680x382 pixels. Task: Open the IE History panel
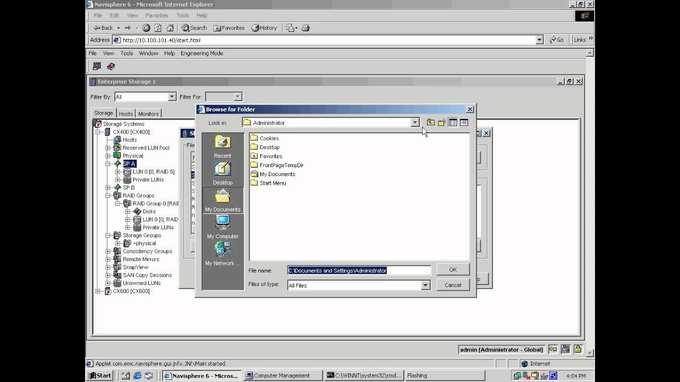[x=264, y=28]
